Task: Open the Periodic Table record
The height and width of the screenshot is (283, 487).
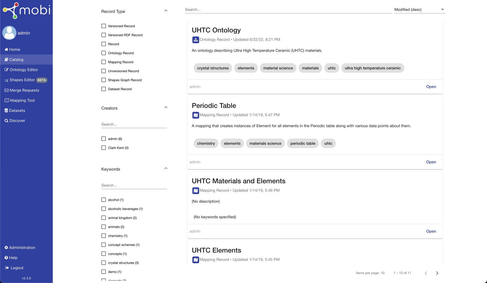Action: pyautogui.click(x=431, y=162)
